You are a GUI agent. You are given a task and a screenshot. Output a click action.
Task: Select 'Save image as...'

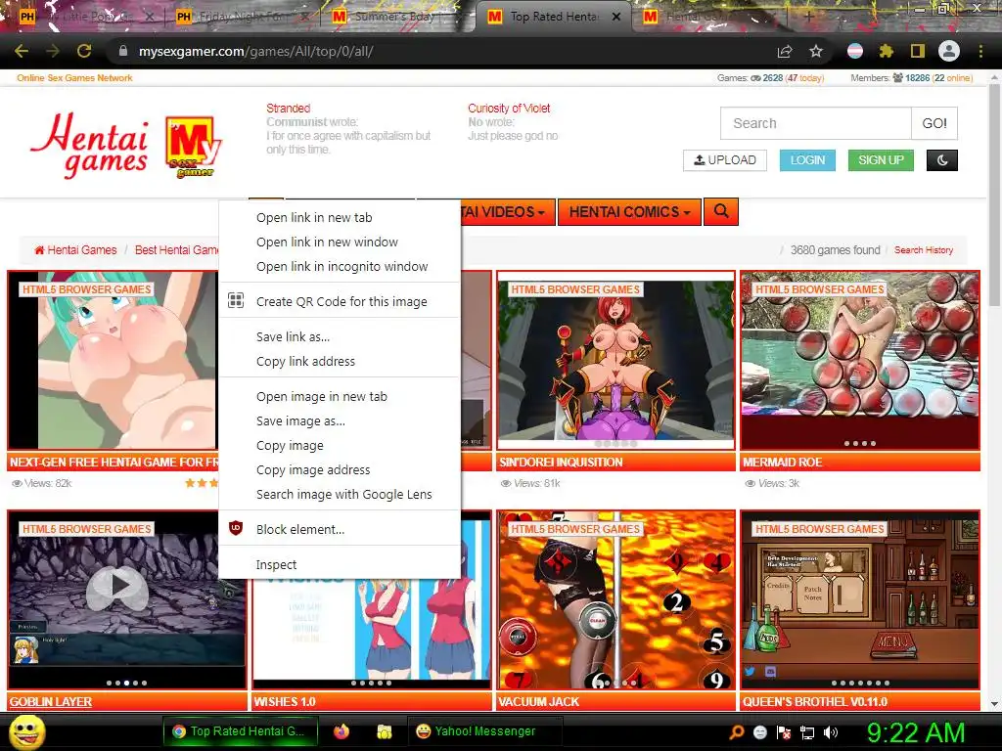(340, 420)
